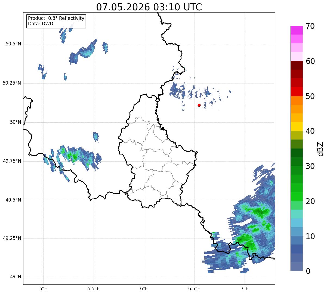The width and height of the screenshot is (327, 294).
Task: Click the 50°N latitude label
Action: 16,122
